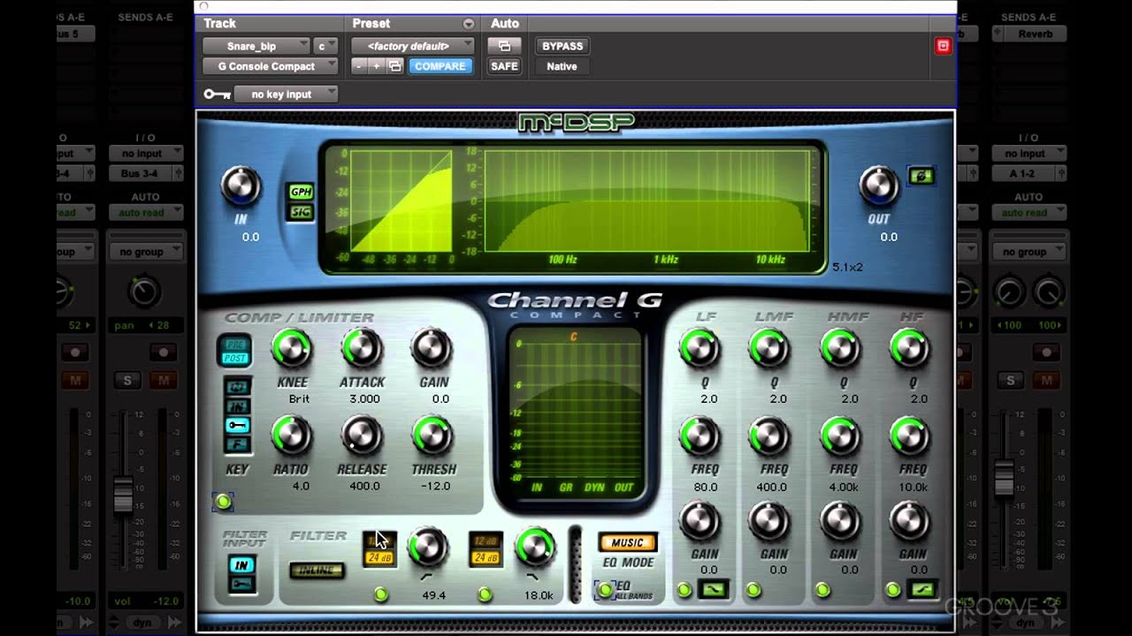This screenshot has width=1132, height=636.
Task: Click the BYPASS button
Action: click(x=562, y=46)
